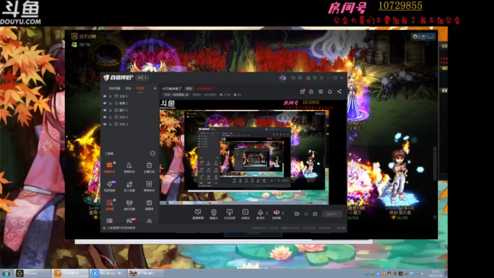The image size is (494, 278).
Task: Add a 直播屏幕 screen capture source
Action: [198, 214]
